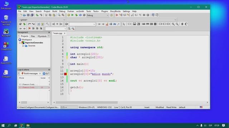Viewport: 229px width, 128px height.
Task: Click the Build and run icon
Action: [x=76, y=15]
